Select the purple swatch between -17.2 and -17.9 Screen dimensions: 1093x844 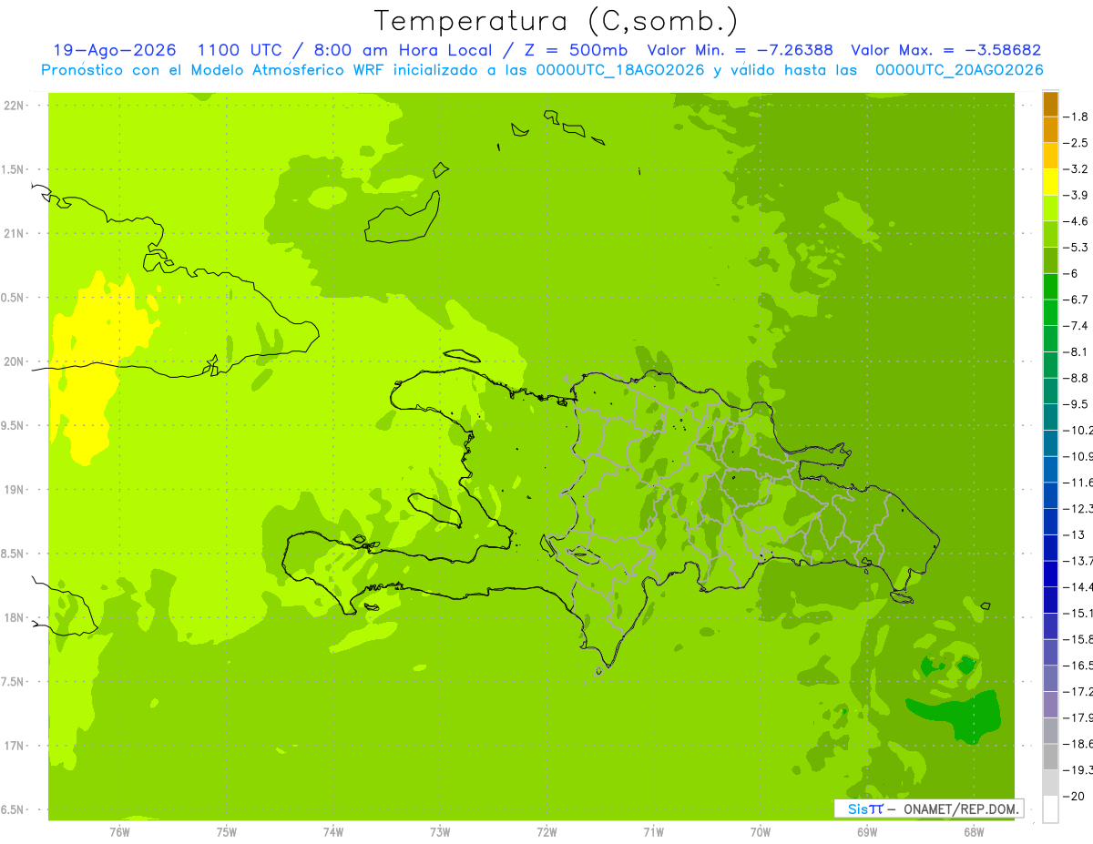pyautogui.click(x=1050, y=705)
